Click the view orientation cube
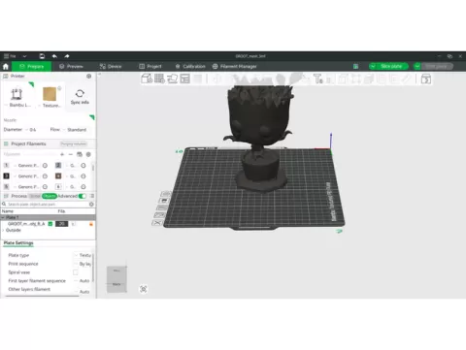Viewport: 466px width, 350px height. pyautogui.click(x=116, y=279)
